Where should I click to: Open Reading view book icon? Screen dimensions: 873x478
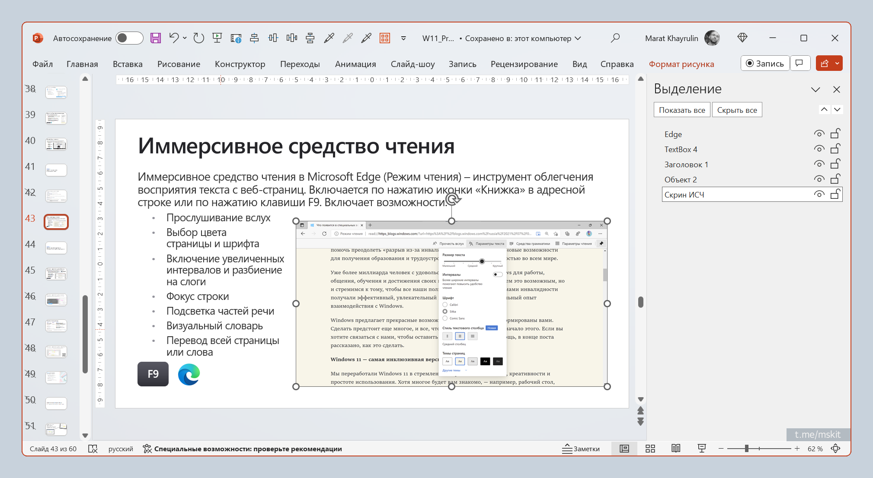pos(676,449)
